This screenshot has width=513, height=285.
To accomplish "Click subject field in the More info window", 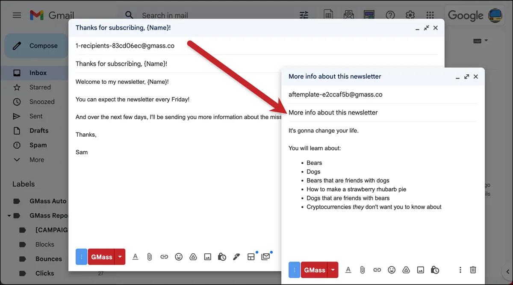I will click(x=383, y=112).
